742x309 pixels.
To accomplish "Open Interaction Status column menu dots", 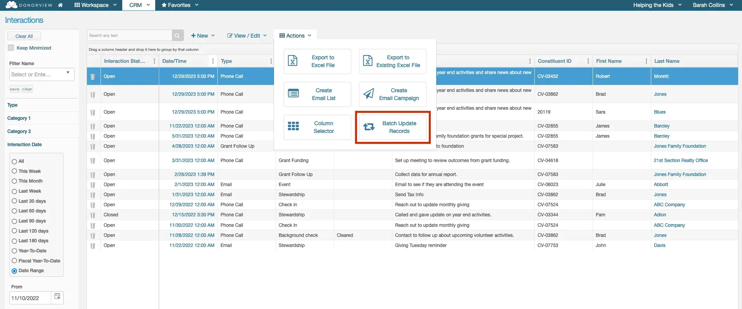I will click(154, 61).
